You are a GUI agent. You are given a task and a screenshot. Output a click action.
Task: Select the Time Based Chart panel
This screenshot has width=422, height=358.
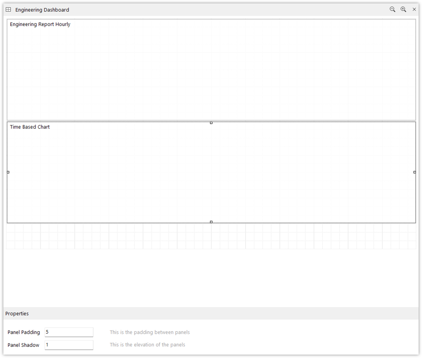click(211, 172)
